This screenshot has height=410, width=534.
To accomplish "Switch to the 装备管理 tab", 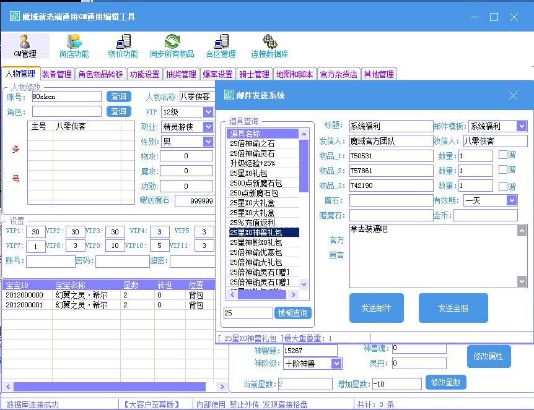I will (x=56, y=73).
